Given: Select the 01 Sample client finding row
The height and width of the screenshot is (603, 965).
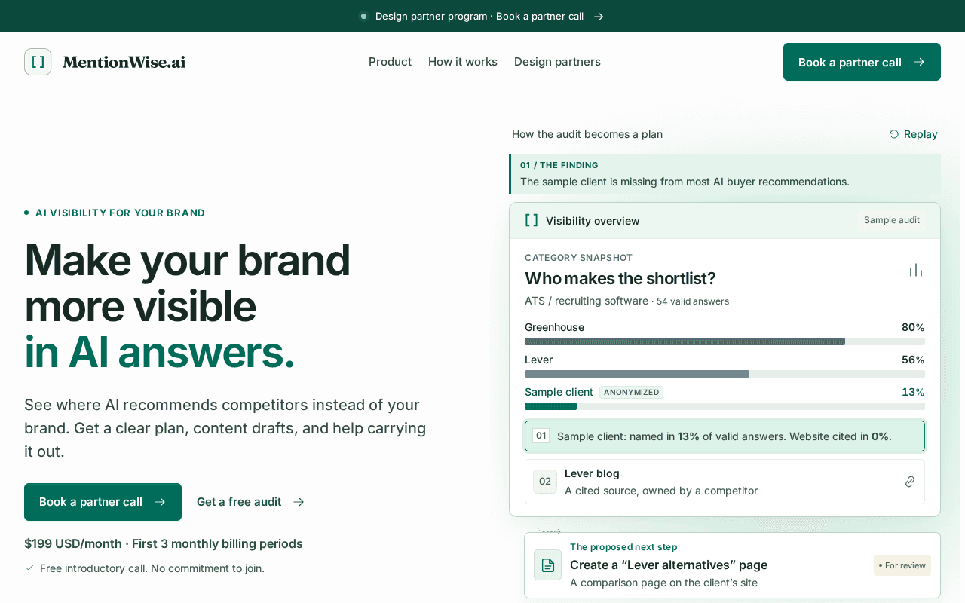Looking at the screenshot, I should click(725, 436).
